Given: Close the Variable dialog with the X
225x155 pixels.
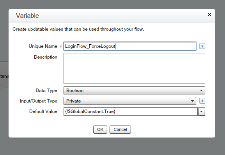Looking at the screenshot, I should pyautogui.click(x=209, y=15).
